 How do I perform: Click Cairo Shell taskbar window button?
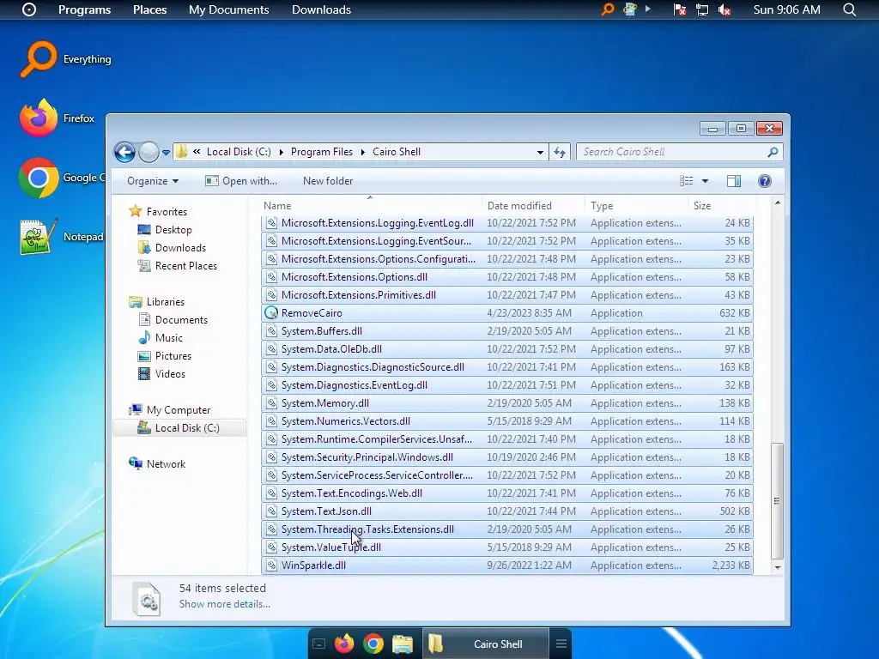point(486,644)
